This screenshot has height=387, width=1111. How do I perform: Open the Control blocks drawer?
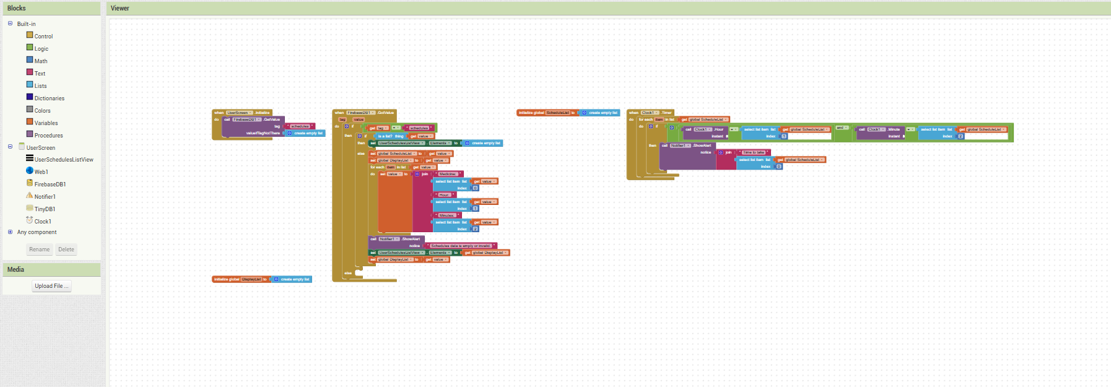point(43,36)
